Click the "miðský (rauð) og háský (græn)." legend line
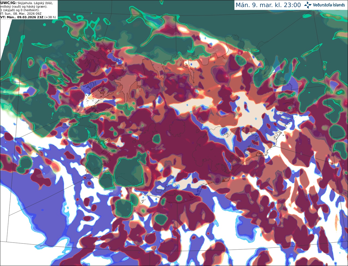The width and height of the screenshot is (348, 266). (24, 7)
